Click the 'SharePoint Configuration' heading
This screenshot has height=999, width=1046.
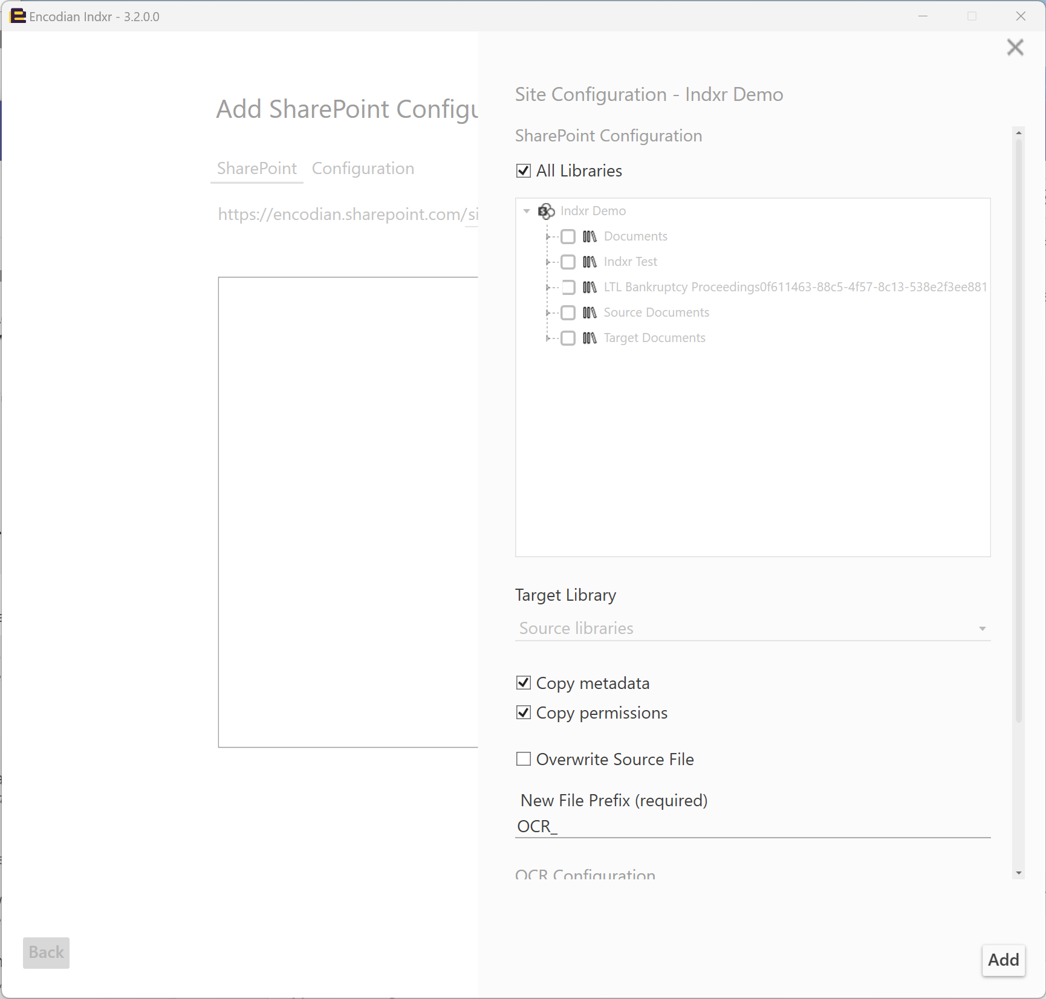click(x=608, y=136)
